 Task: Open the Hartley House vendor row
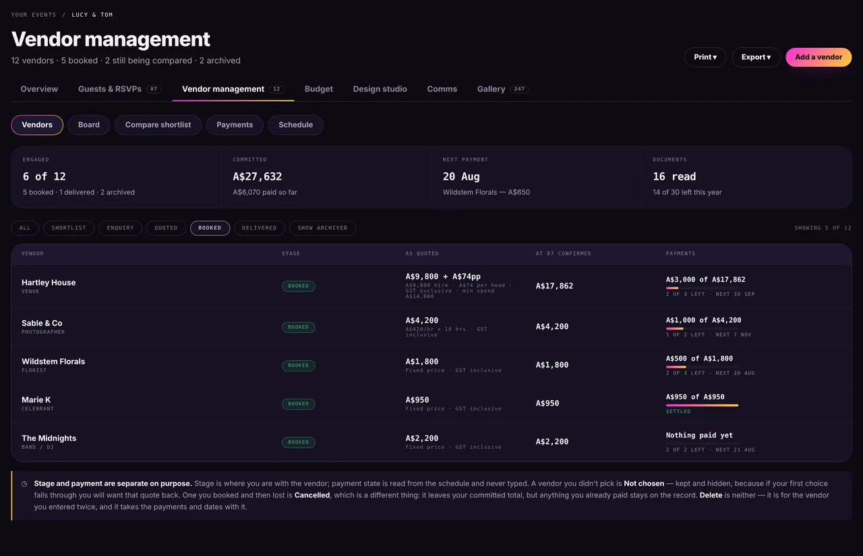pyautogui.click(x=431, y=286)
